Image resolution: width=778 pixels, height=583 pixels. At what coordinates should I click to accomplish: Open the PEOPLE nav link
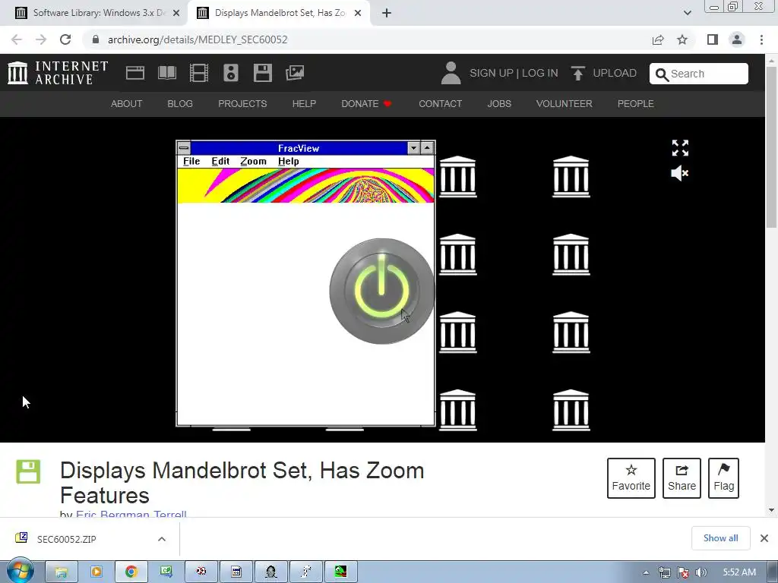[636, 103]
